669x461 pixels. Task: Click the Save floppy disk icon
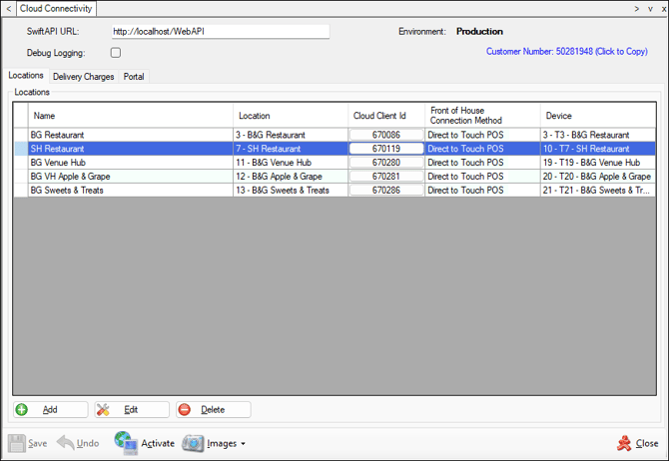[x=17, y=443]
